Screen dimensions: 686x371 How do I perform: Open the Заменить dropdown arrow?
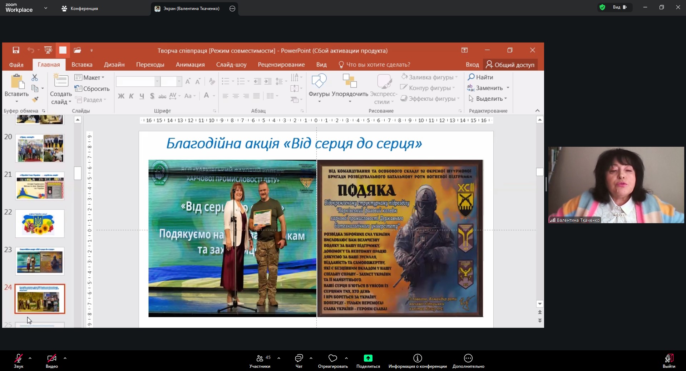(x=508, y=88)
